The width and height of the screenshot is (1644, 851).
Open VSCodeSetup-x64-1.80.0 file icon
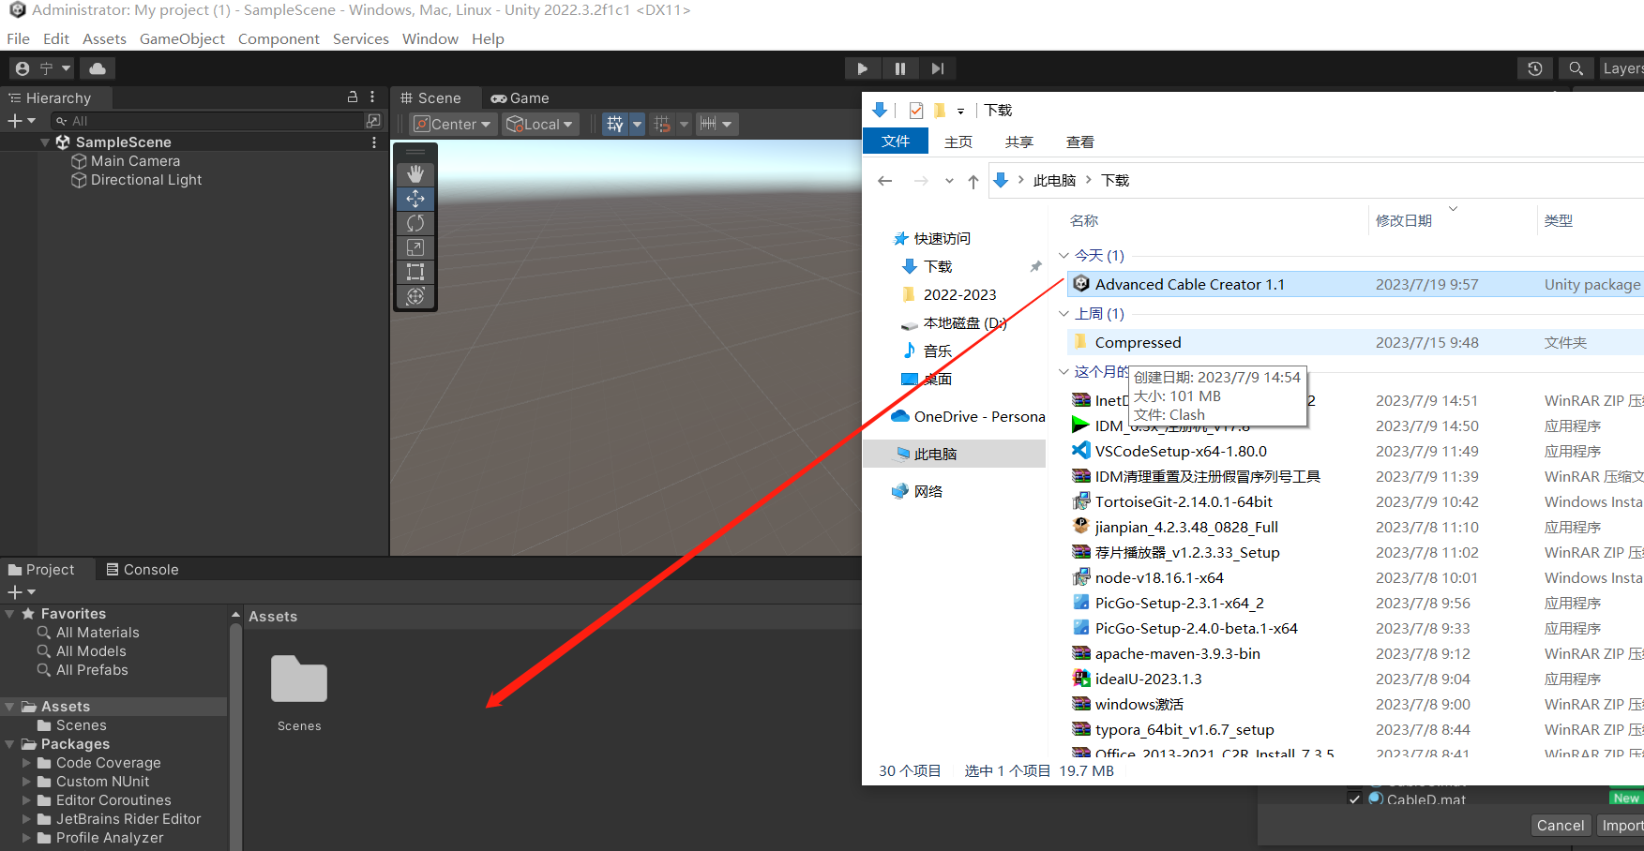pos(1081,451)
